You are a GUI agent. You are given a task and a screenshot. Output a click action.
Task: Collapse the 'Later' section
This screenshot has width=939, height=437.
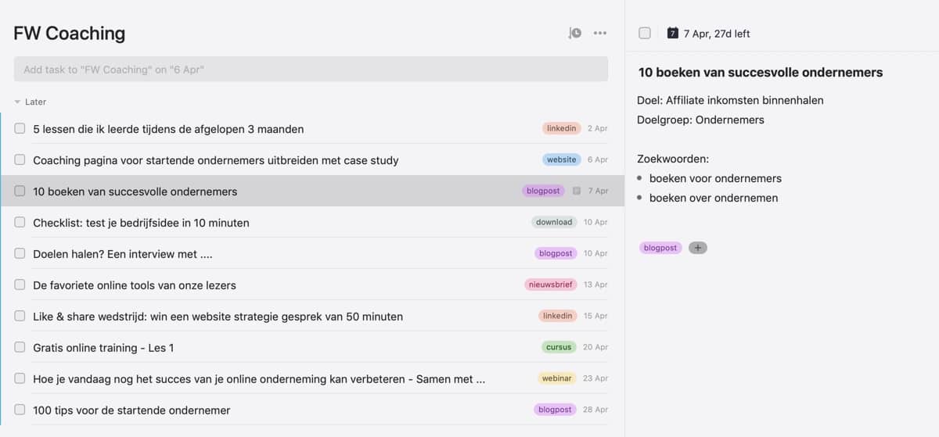[18, 102]
